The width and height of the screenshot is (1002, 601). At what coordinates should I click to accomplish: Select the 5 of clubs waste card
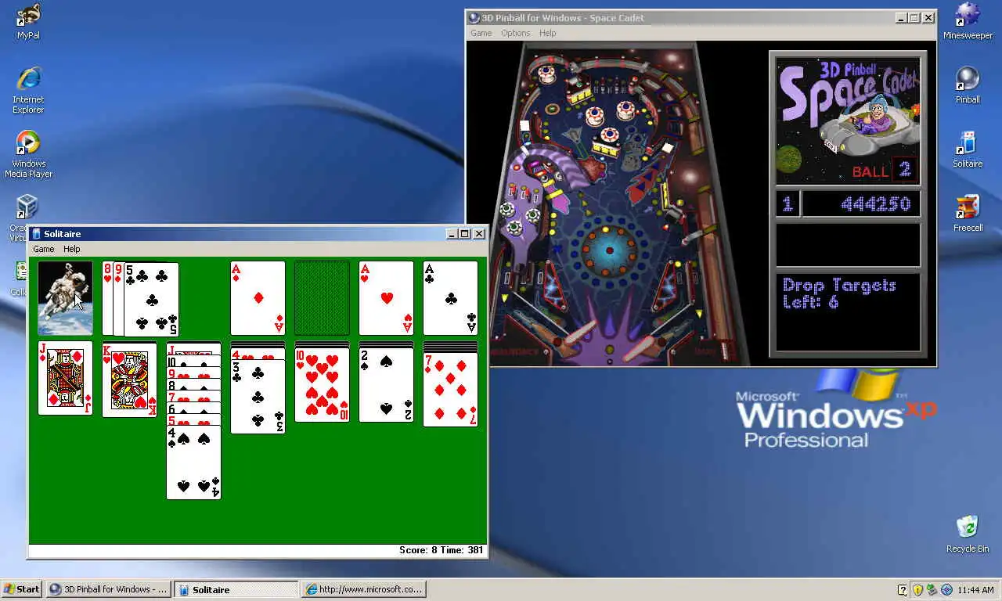(x=151, y=299)
